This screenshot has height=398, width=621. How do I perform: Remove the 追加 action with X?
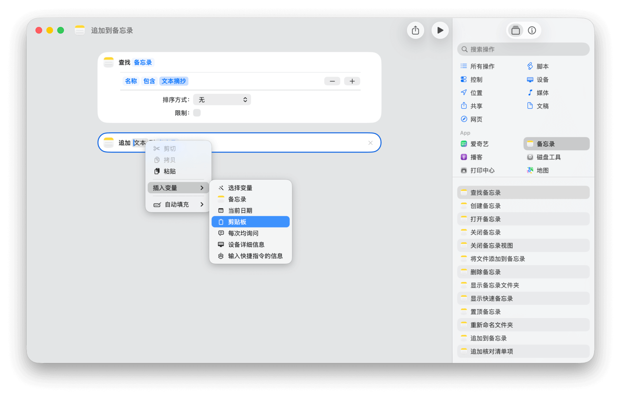(x=370, y=143)
